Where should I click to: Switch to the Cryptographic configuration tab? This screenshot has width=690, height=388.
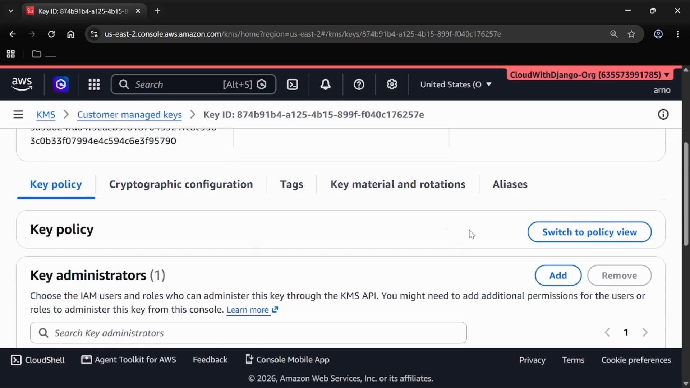[181, 184]
